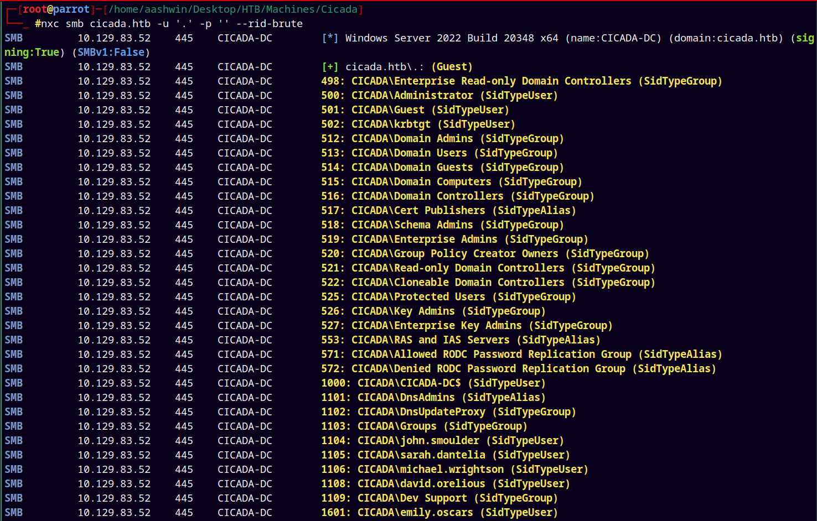
Task: Click the 521: Read-only Domain Controllers entry
Action: [488, 268]
